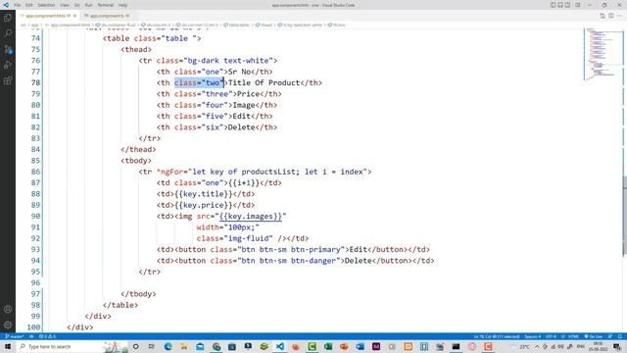Open the Windows action center notifications

pyautogui.click(x=616, y=346)
